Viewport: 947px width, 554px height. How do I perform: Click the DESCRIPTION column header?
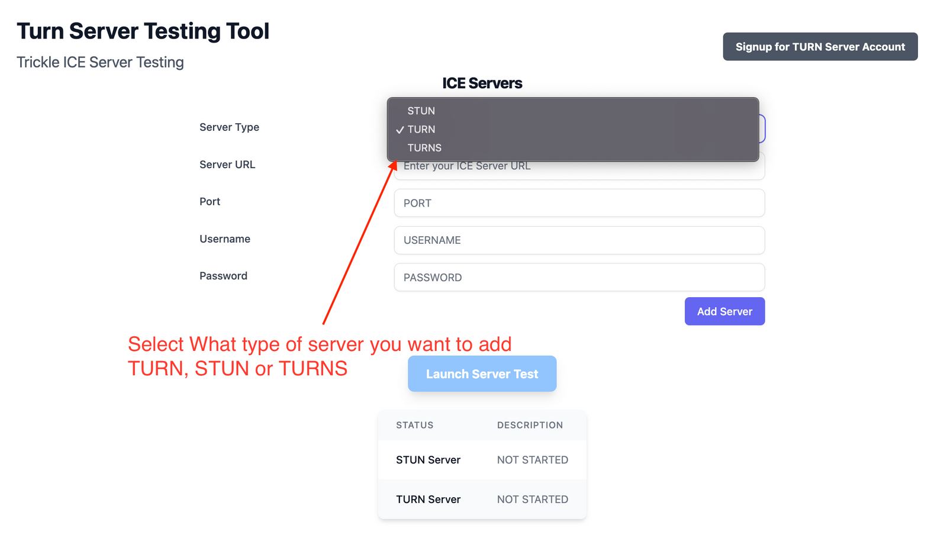tap(530, 425)
